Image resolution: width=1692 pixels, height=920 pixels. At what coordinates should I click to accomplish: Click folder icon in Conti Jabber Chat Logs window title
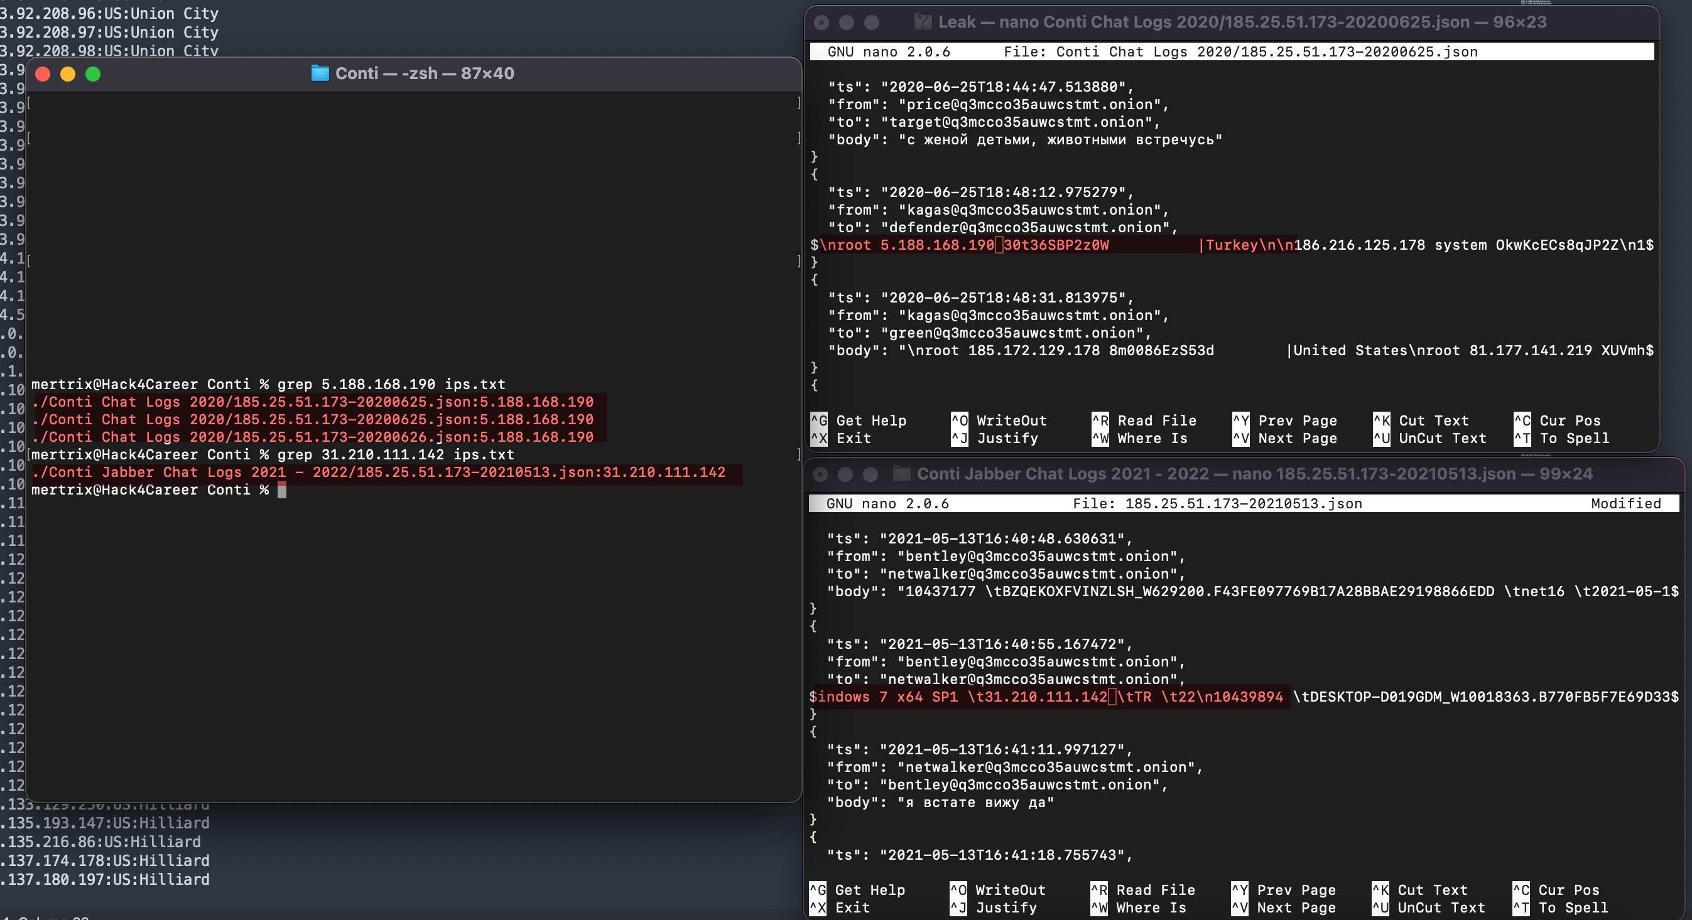[x=901, y=473]
